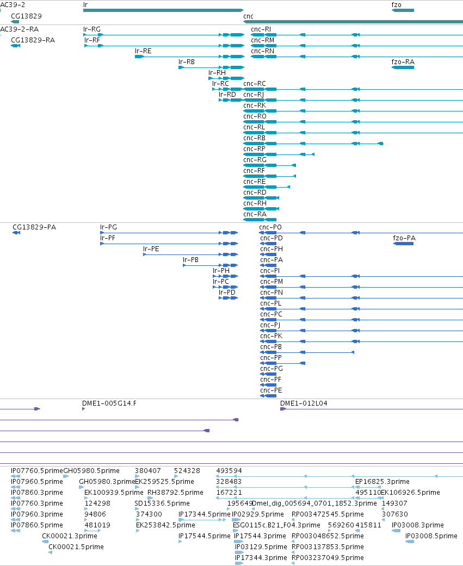463x566 pixels.
Task: Select the SD15336.5prime label
Action: point(162,503)
